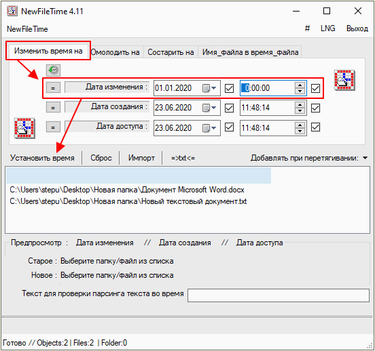Switch to the 'Омолодить на' tab

pyautogui.click(x=115, y=52)
